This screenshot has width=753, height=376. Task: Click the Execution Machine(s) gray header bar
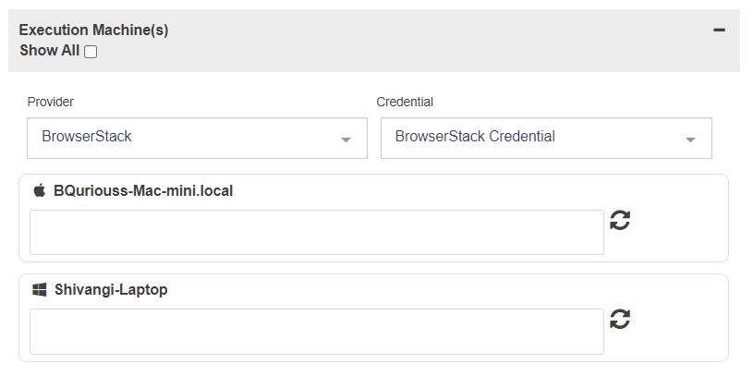pyautogui.click(x=374, y=41)
